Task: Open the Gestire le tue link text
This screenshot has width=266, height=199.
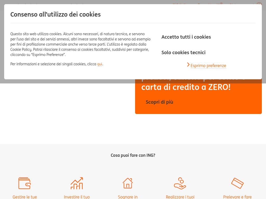Action: pos(25,197)
